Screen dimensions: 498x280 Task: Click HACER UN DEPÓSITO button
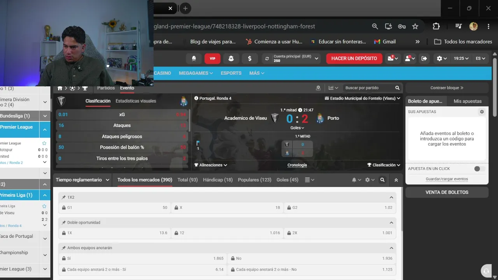pos(354,58)
